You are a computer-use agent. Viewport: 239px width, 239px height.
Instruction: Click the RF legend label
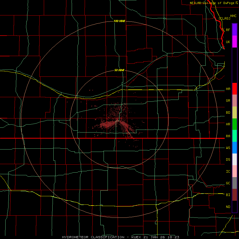coord(228,30)
